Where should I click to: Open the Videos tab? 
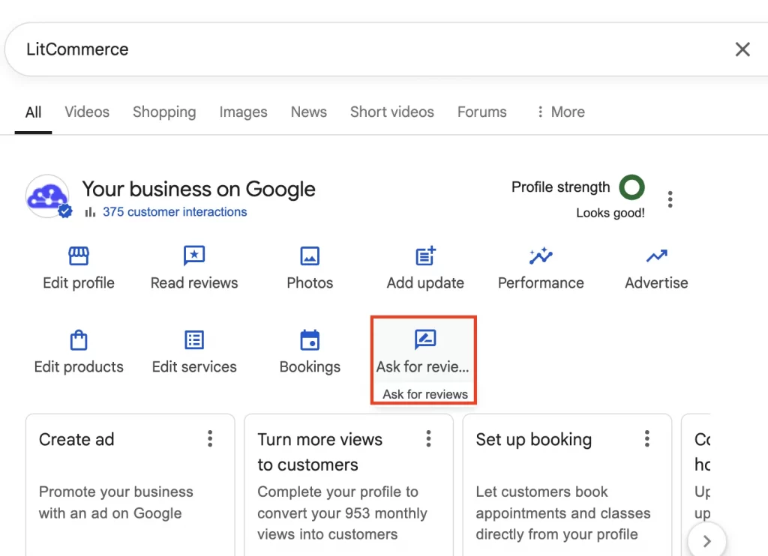(87, 112)
